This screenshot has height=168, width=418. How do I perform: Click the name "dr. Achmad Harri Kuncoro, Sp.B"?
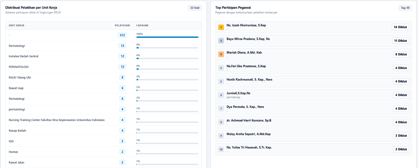point(249,120)
